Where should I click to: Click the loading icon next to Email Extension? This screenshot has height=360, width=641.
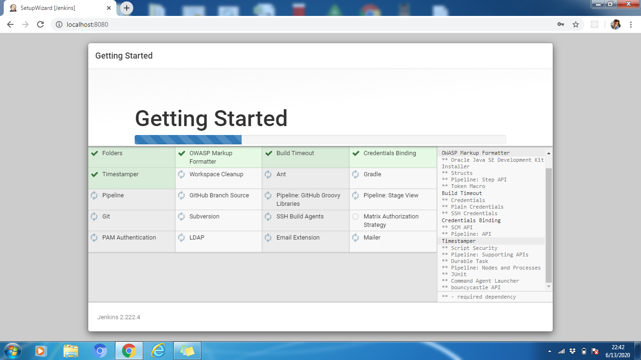tap(268, 238)
